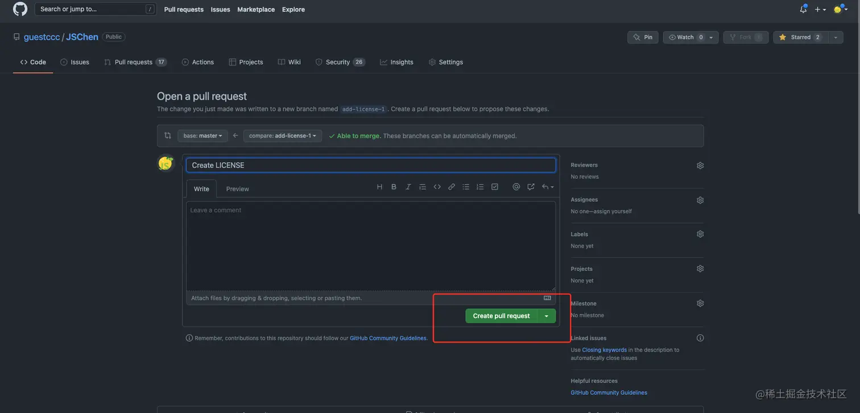
Task: Open Assignees gear settings
Action: coord(700,200)
